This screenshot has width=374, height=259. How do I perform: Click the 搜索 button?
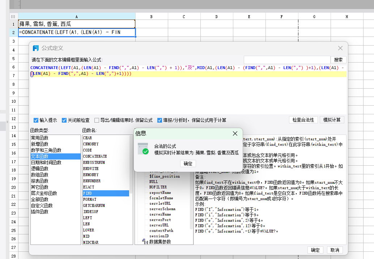(x=338, y=60)
